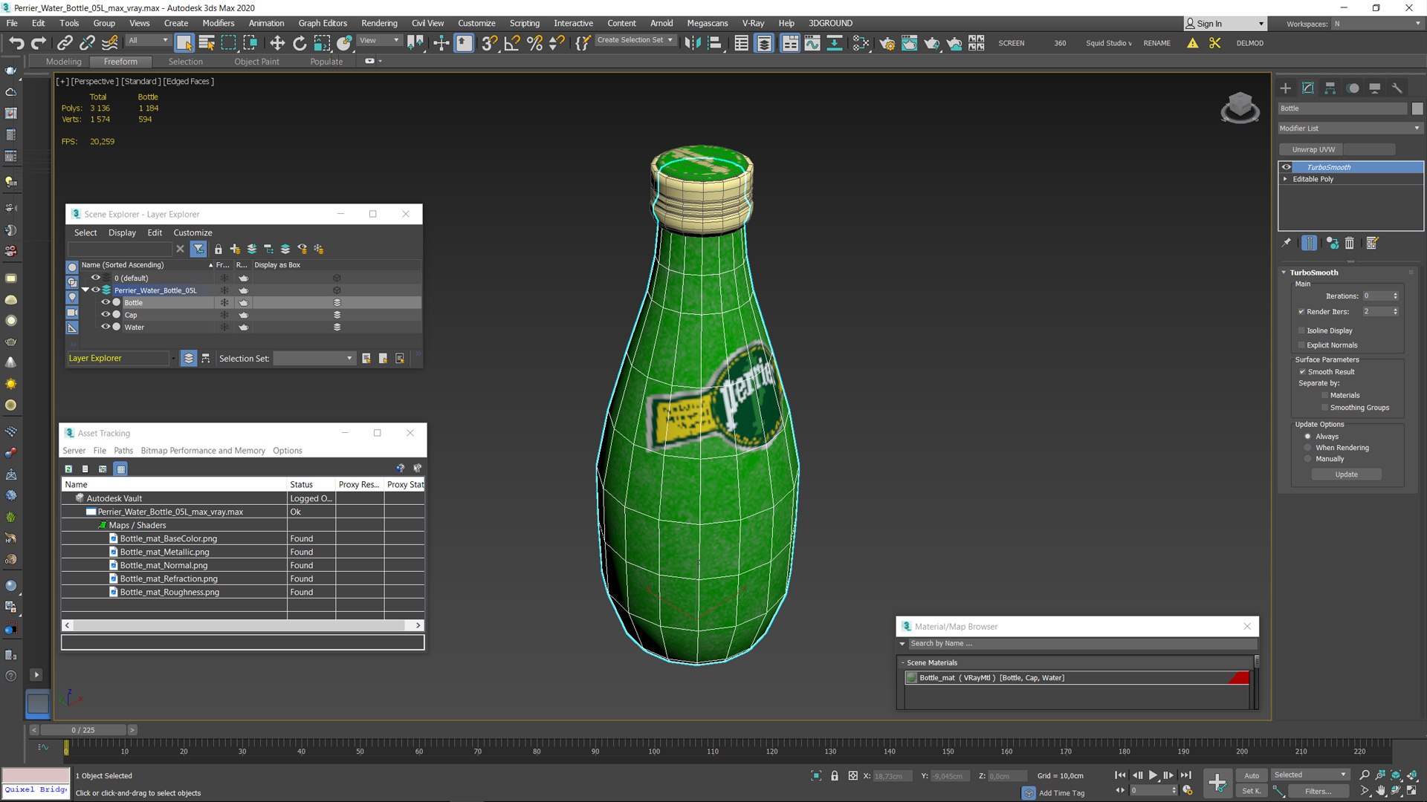The height and width of the screenshot is (802, 1427).
Task: Click Zoom Extents Selected icon
Action: click(1395, 775)
